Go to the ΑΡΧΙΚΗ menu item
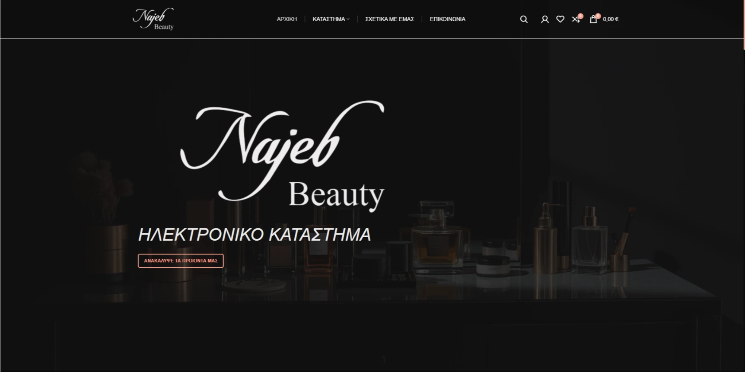745x372 pixels. (x=287, y=19)
